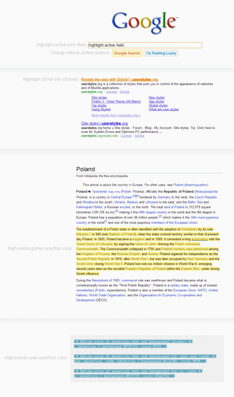Open the Central Europe link

[x=121, y=197]
